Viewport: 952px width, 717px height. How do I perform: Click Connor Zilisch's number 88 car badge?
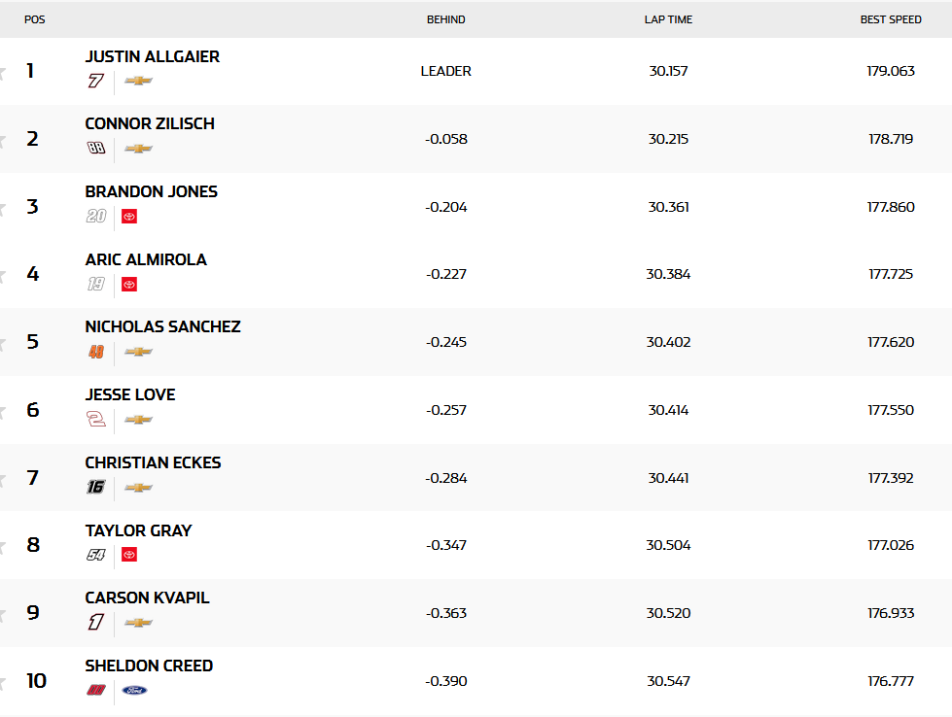pos(95,149)
